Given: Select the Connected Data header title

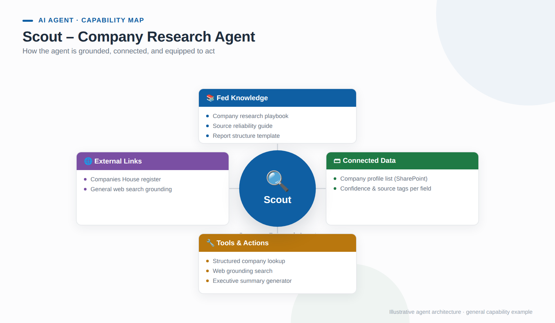Looking at the screenshot, I should coord(369,161).
